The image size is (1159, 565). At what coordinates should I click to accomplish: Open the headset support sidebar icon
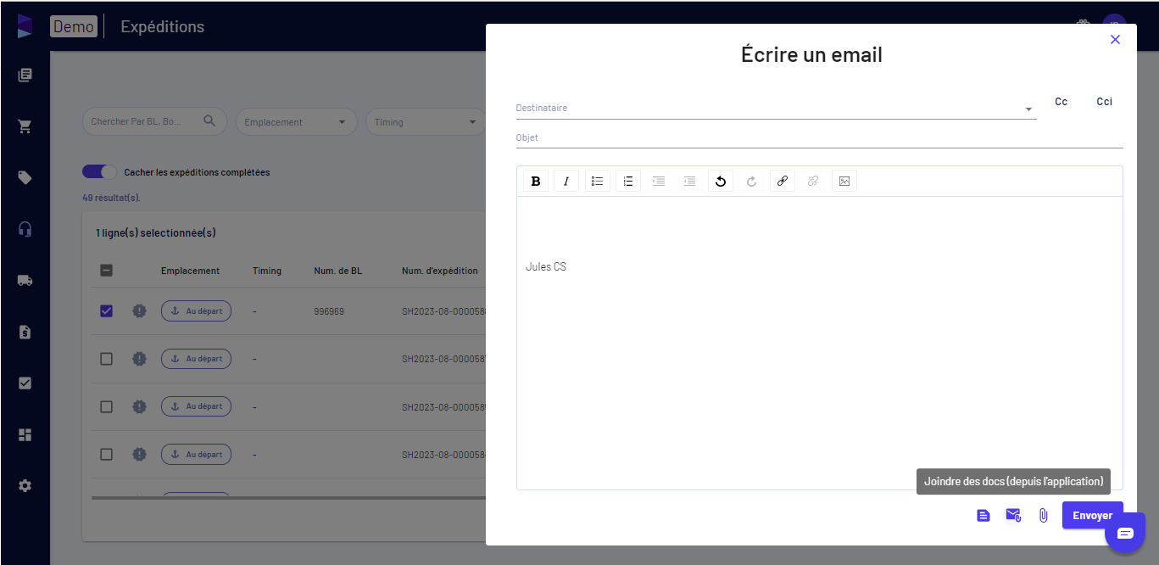(x=25, y=229)
